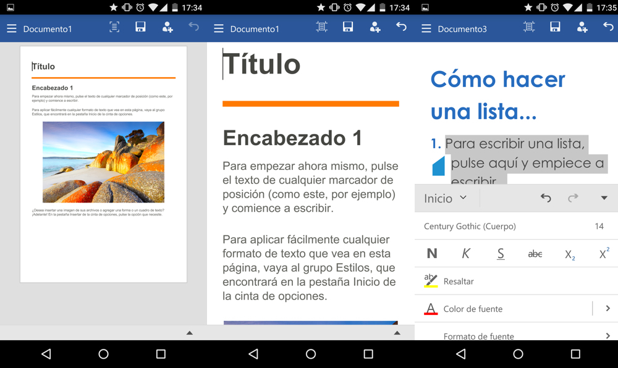Apply superscript formatting to the selection

pos(604,253)
